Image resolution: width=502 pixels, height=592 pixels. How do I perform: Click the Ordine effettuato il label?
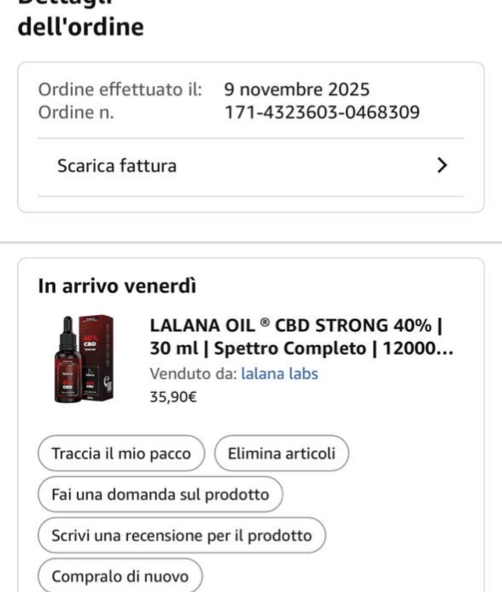click(120, 90)
